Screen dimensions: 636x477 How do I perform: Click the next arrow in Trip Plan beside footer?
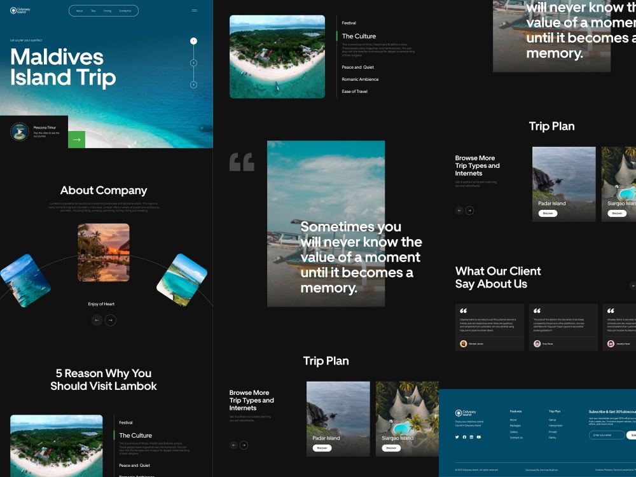244,445
